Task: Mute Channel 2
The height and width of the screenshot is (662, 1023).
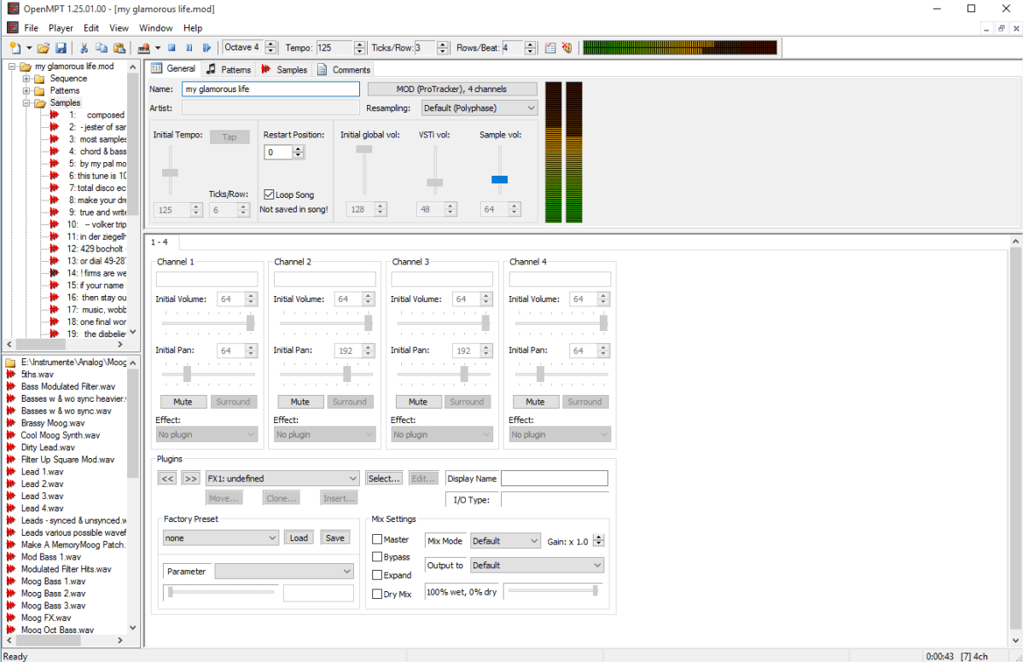Action: point(300,401)
